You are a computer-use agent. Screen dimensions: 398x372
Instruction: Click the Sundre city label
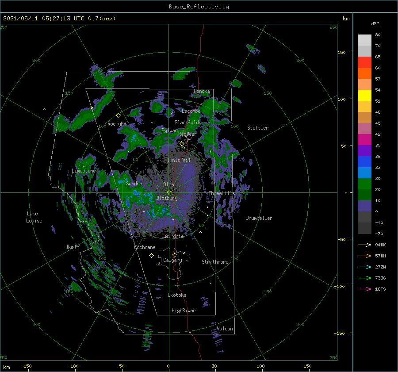134,184
